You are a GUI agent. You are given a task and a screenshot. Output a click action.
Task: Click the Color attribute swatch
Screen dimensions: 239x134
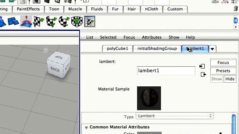(x=149, y=133)
